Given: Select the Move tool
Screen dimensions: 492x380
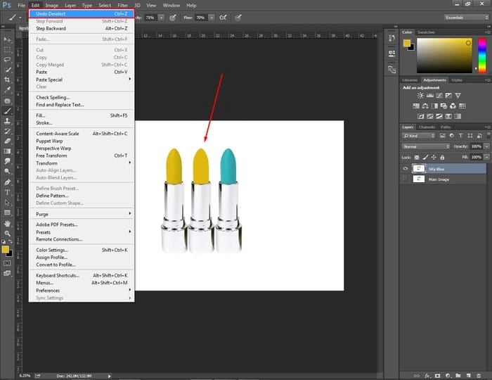Looking at the screenshot, I should tap(7, 39).
